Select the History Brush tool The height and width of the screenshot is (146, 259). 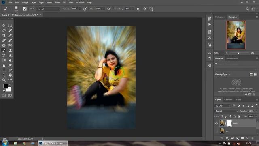[4, 55]
